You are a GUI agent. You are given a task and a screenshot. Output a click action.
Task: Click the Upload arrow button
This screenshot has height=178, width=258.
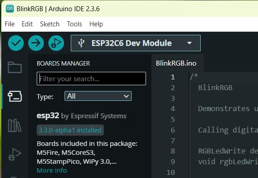click(36, 43)
